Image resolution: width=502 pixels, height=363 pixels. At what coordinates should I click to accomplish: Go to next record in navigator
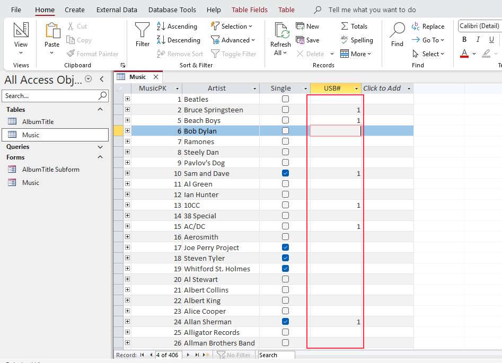pos(188,355)
